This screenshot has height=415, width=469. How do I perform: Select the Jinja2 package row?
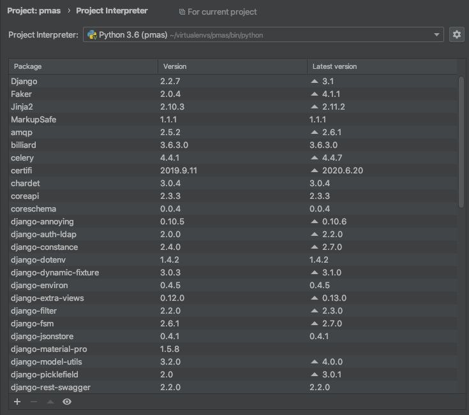coord(233,106)
